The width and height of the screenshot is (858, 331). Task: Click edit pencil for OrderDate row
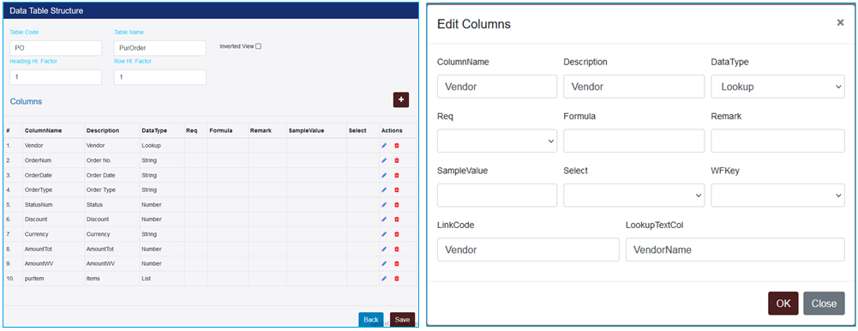pyautogui.click(x=384, y=175)
